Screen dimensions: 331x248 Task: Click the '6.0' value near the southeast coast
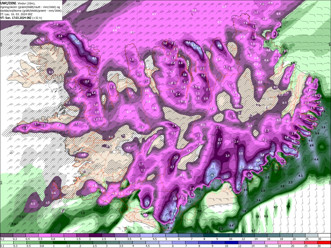pyautogui.click(x=286, y=150)
